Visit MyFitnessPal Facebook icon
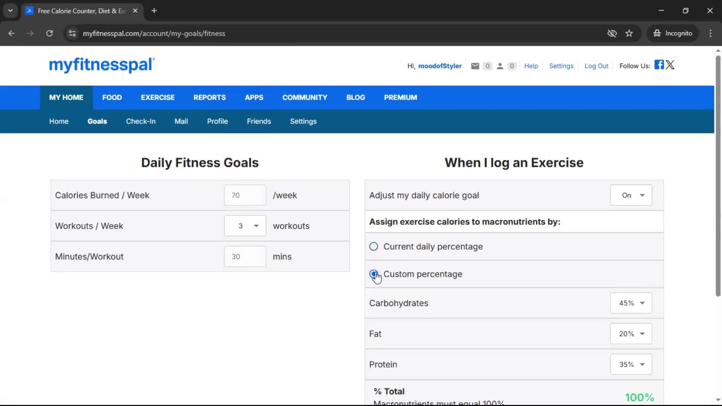The image size is (722, 406). pyautogui.click(x=659, y=65)
